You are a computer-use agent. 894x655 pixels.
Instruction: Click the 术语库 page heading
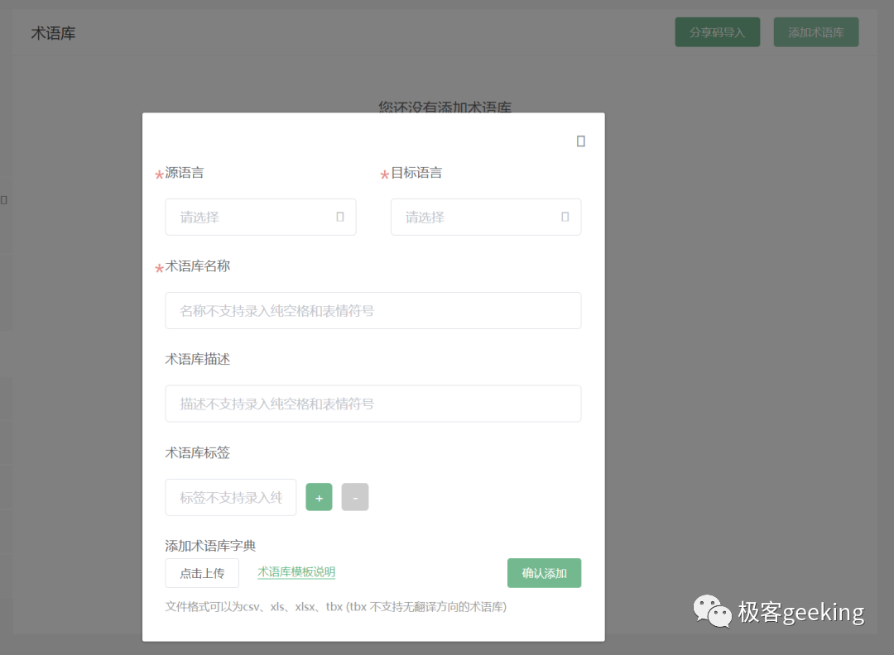[53, 33]
